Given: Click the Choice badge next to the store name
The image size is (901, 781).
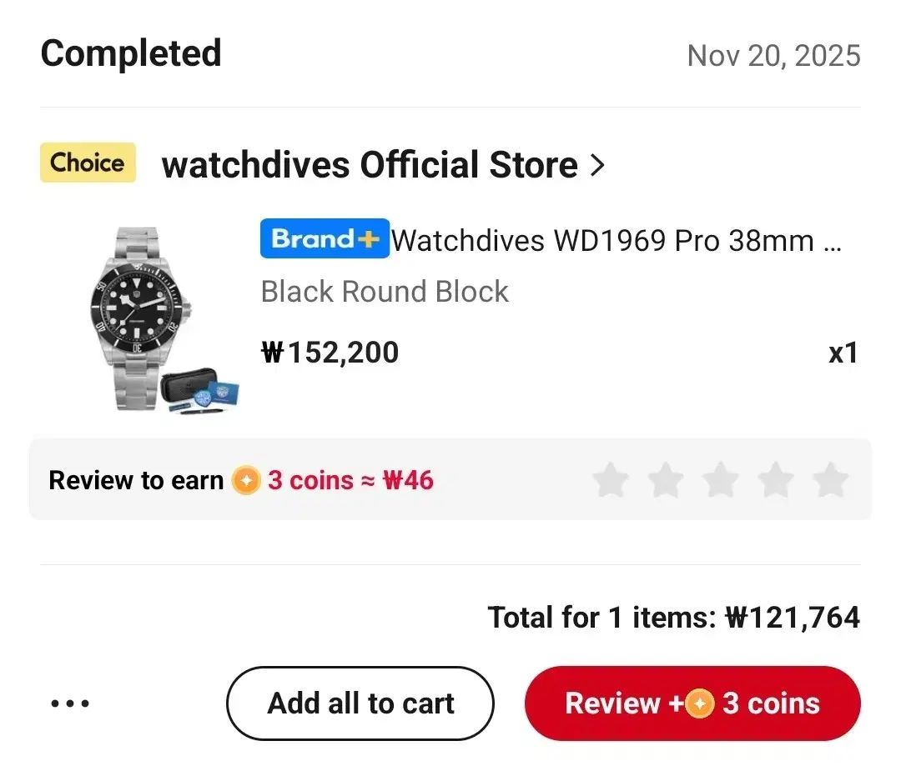Looking at the screenshot, I should [87, 163].
